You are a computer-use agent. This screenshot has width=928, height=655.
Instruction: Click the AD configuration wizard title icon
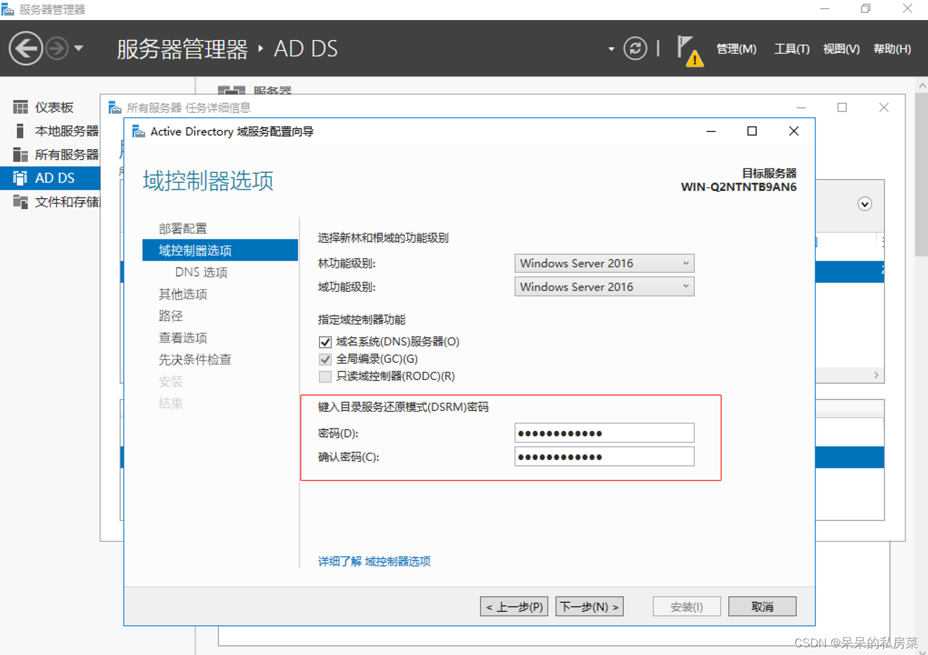pos(138,131)
